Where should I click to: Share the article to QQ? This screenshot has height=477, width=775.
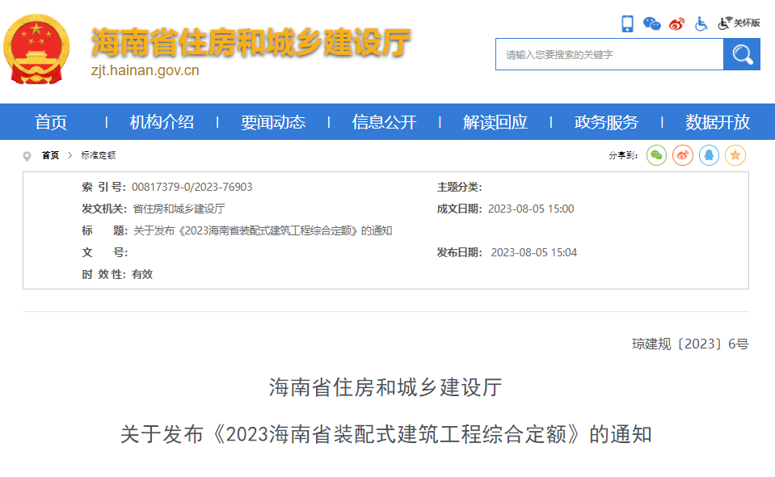click(709, 155)
